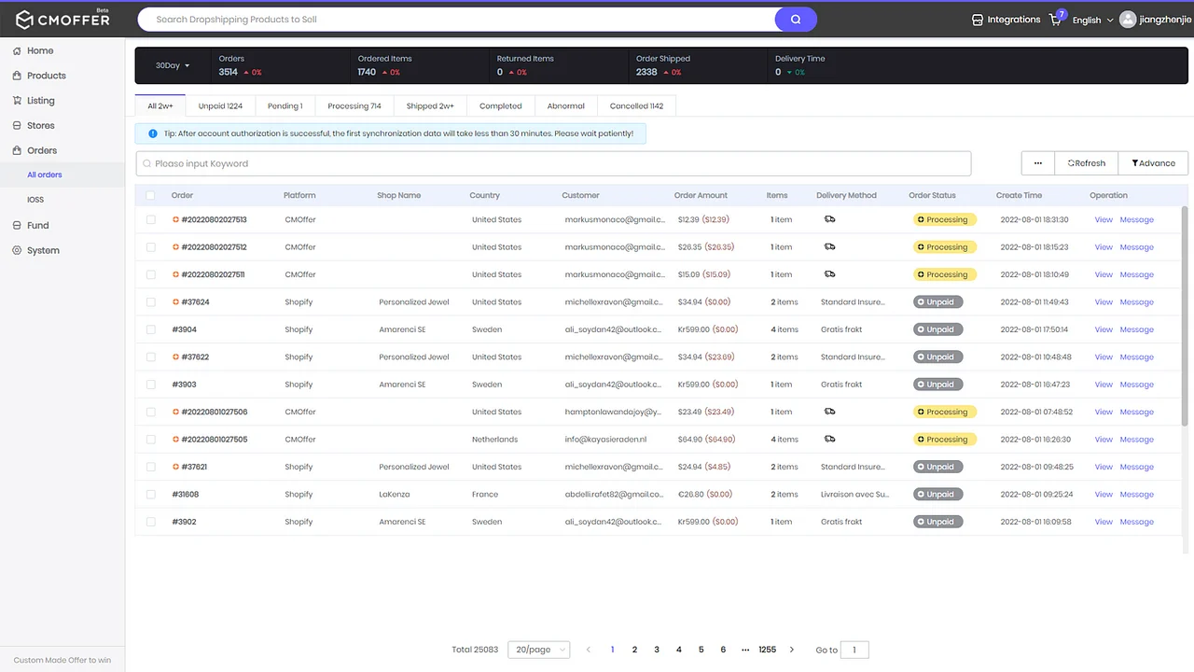Switch to the Processing 714 tab
This screenshot has width=1194, height=672.
[x=354, y=105]
